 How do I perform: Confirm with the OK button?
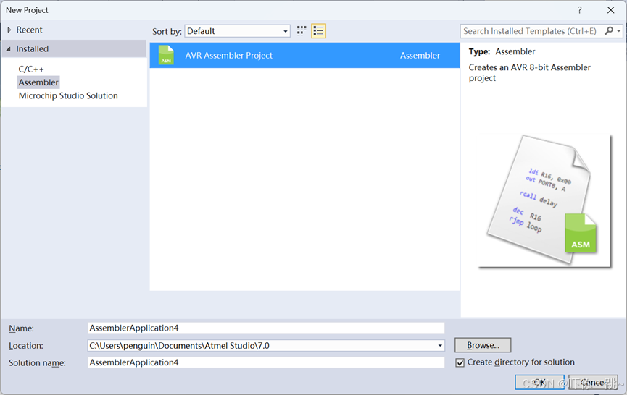point(539,382)
